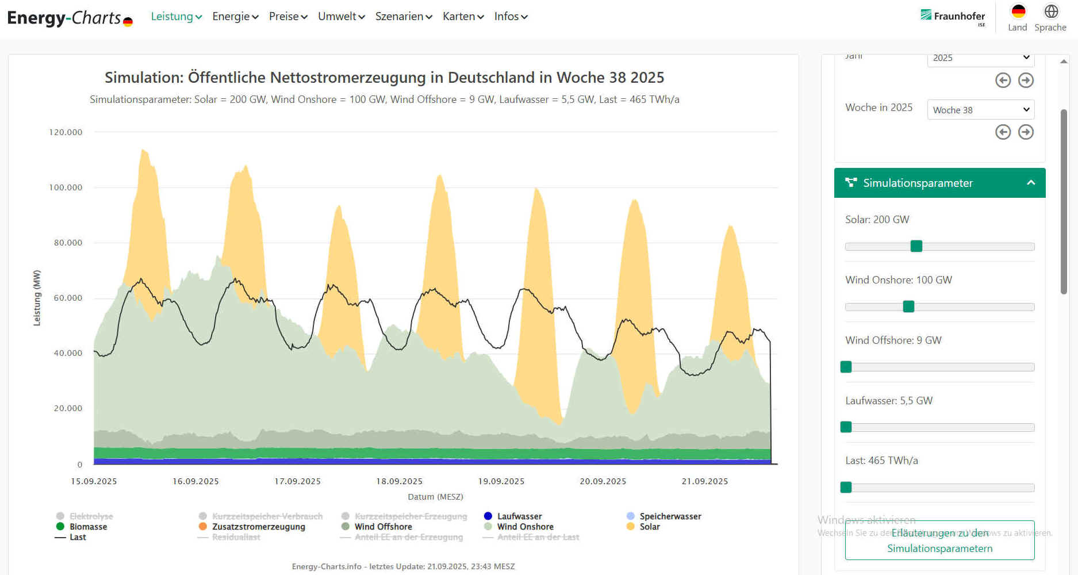The width and height of the screenshot is (1078, 575).
Task: Open the Szenarien menu
Action: pos(403,17)
